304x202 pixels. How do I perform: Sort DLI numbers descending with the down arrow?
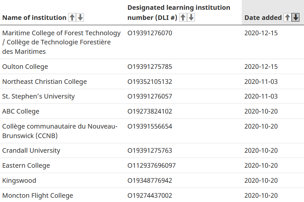click(191, 18)
